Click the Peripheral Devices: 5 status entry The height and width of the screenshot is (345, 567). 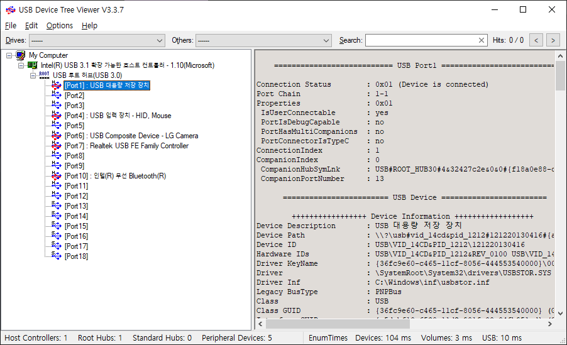[x=237, y=337]
